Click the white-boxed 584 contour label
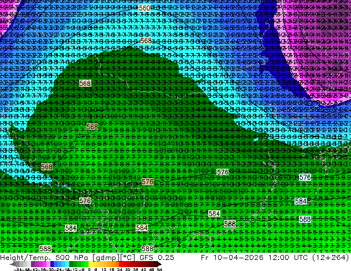351x271 pixels. [x=301, y=201]
